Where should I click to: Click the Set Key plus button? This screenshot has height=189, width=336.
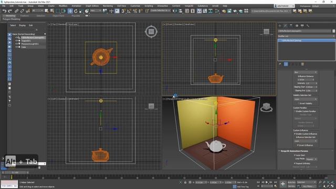click(283, 184)
